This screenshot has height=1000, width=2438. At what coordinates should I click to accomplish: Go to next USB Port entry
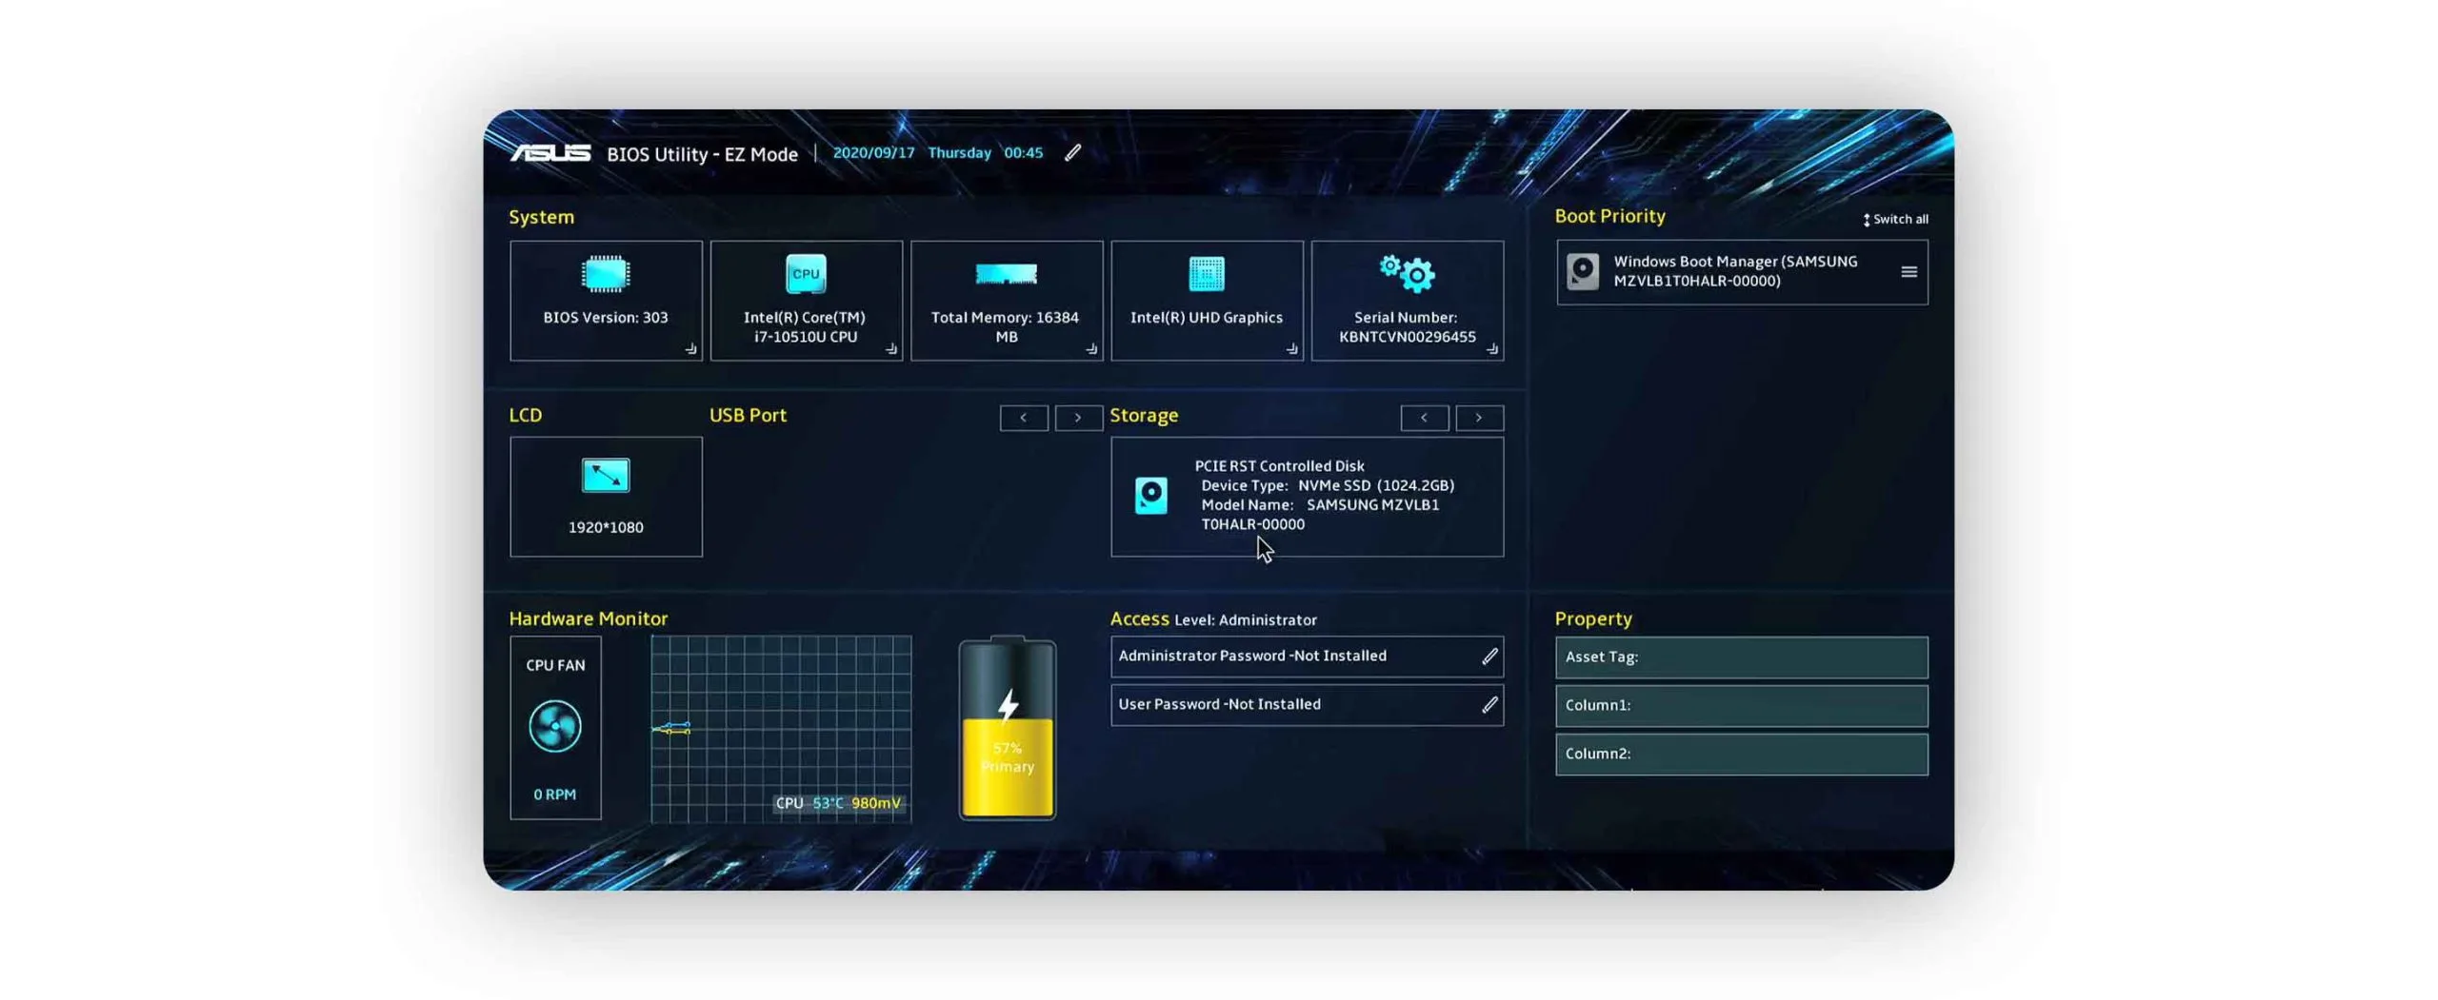1077,418
